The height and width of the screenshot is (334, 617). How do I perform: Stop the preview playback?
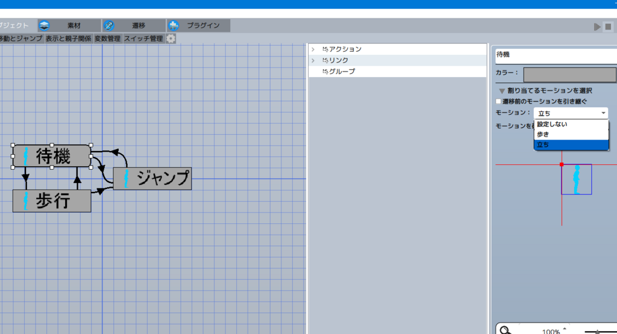pos(608,26)
